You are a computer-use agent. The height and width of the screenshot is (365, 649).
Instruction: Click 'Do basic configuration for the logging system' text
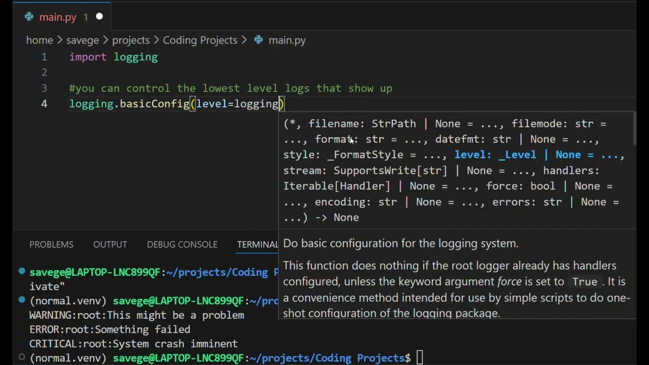pyautogui.click(x=401, y=243)
